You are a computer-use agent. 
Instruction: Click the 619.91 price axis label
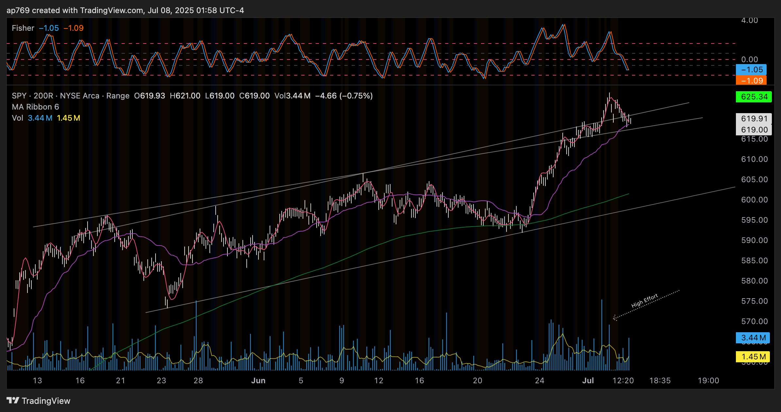point(754,118)
